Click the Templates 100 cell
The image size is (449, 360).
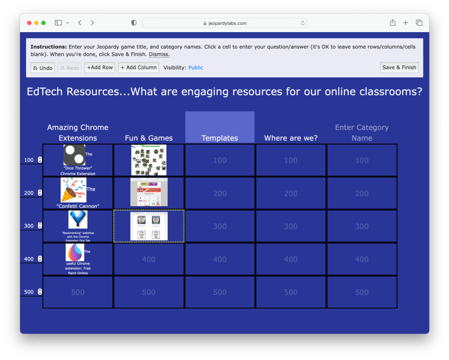click(x=219, y=160)
